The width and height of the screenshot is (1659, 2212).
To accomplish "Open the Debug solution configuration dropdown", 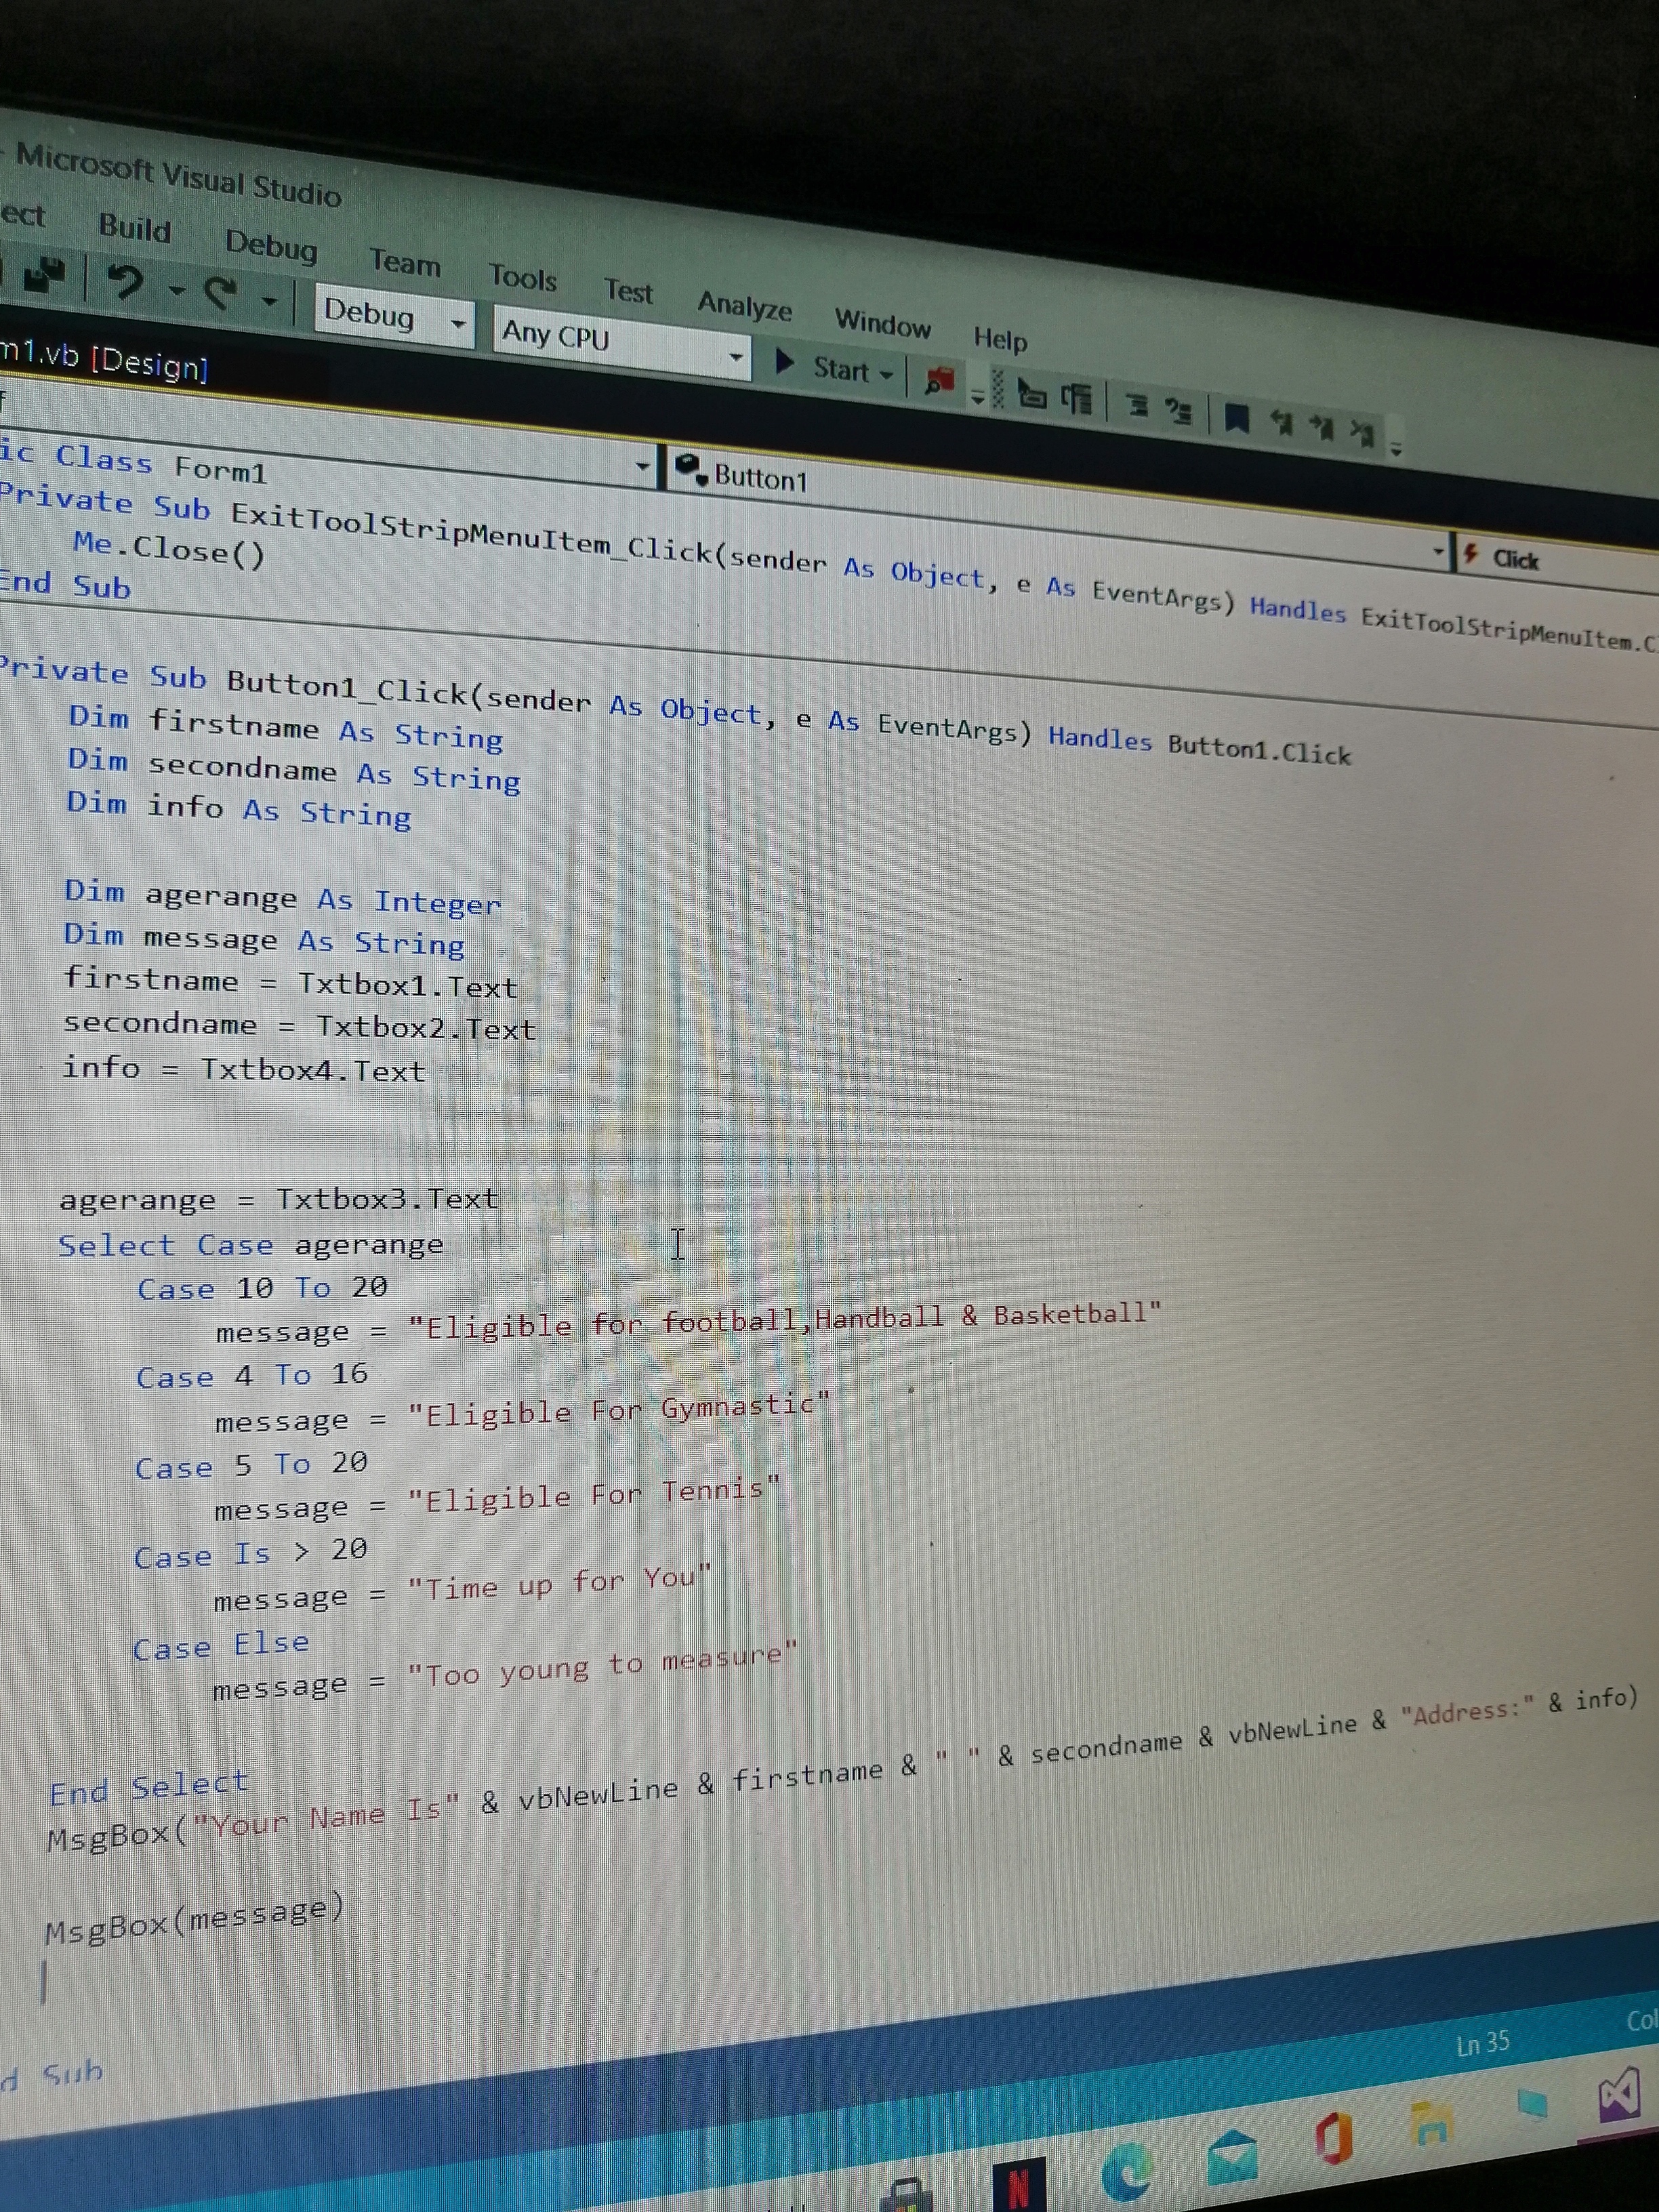I will (x=394, y=316).
